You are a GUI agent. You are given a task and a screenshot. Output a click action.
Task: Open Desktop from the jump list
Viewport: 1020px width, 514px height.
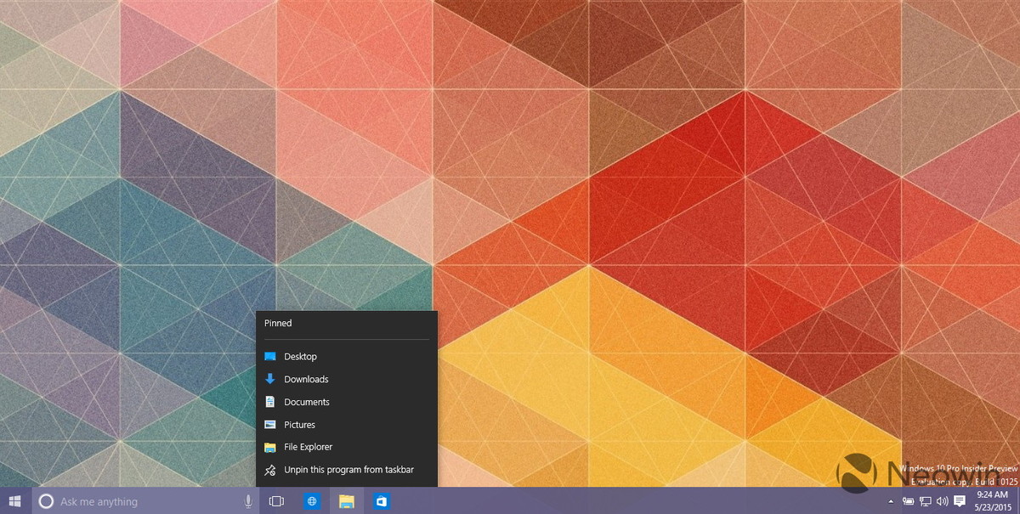300,357
